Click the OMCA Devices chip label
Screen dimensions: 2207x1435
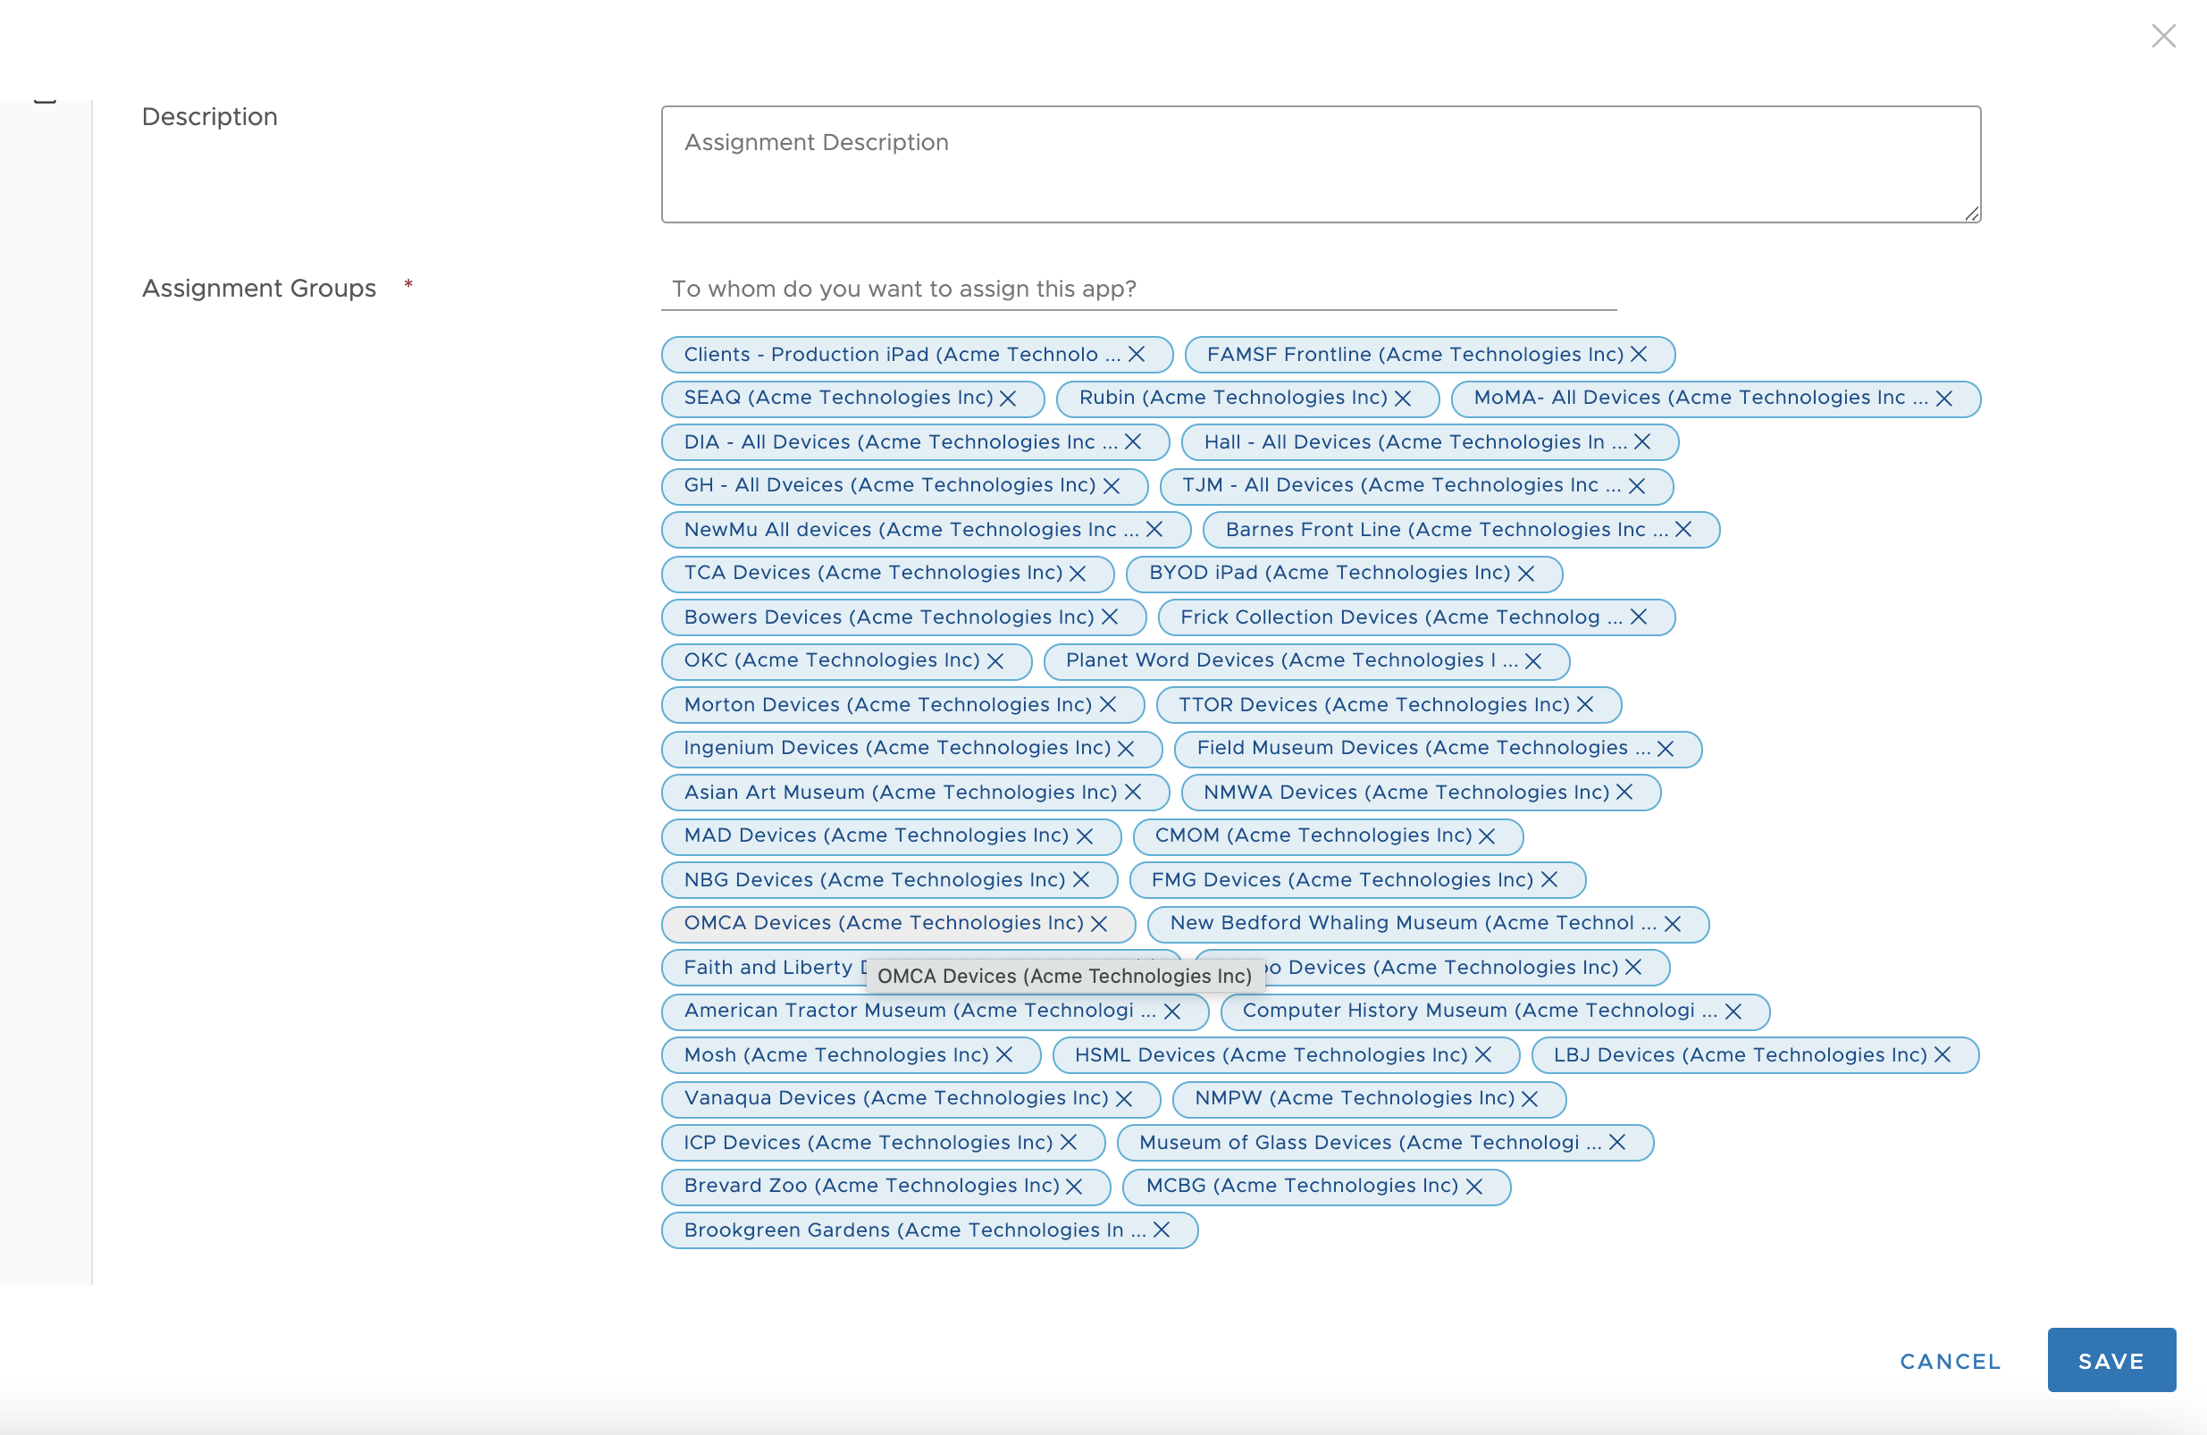(x=884, y=923)
